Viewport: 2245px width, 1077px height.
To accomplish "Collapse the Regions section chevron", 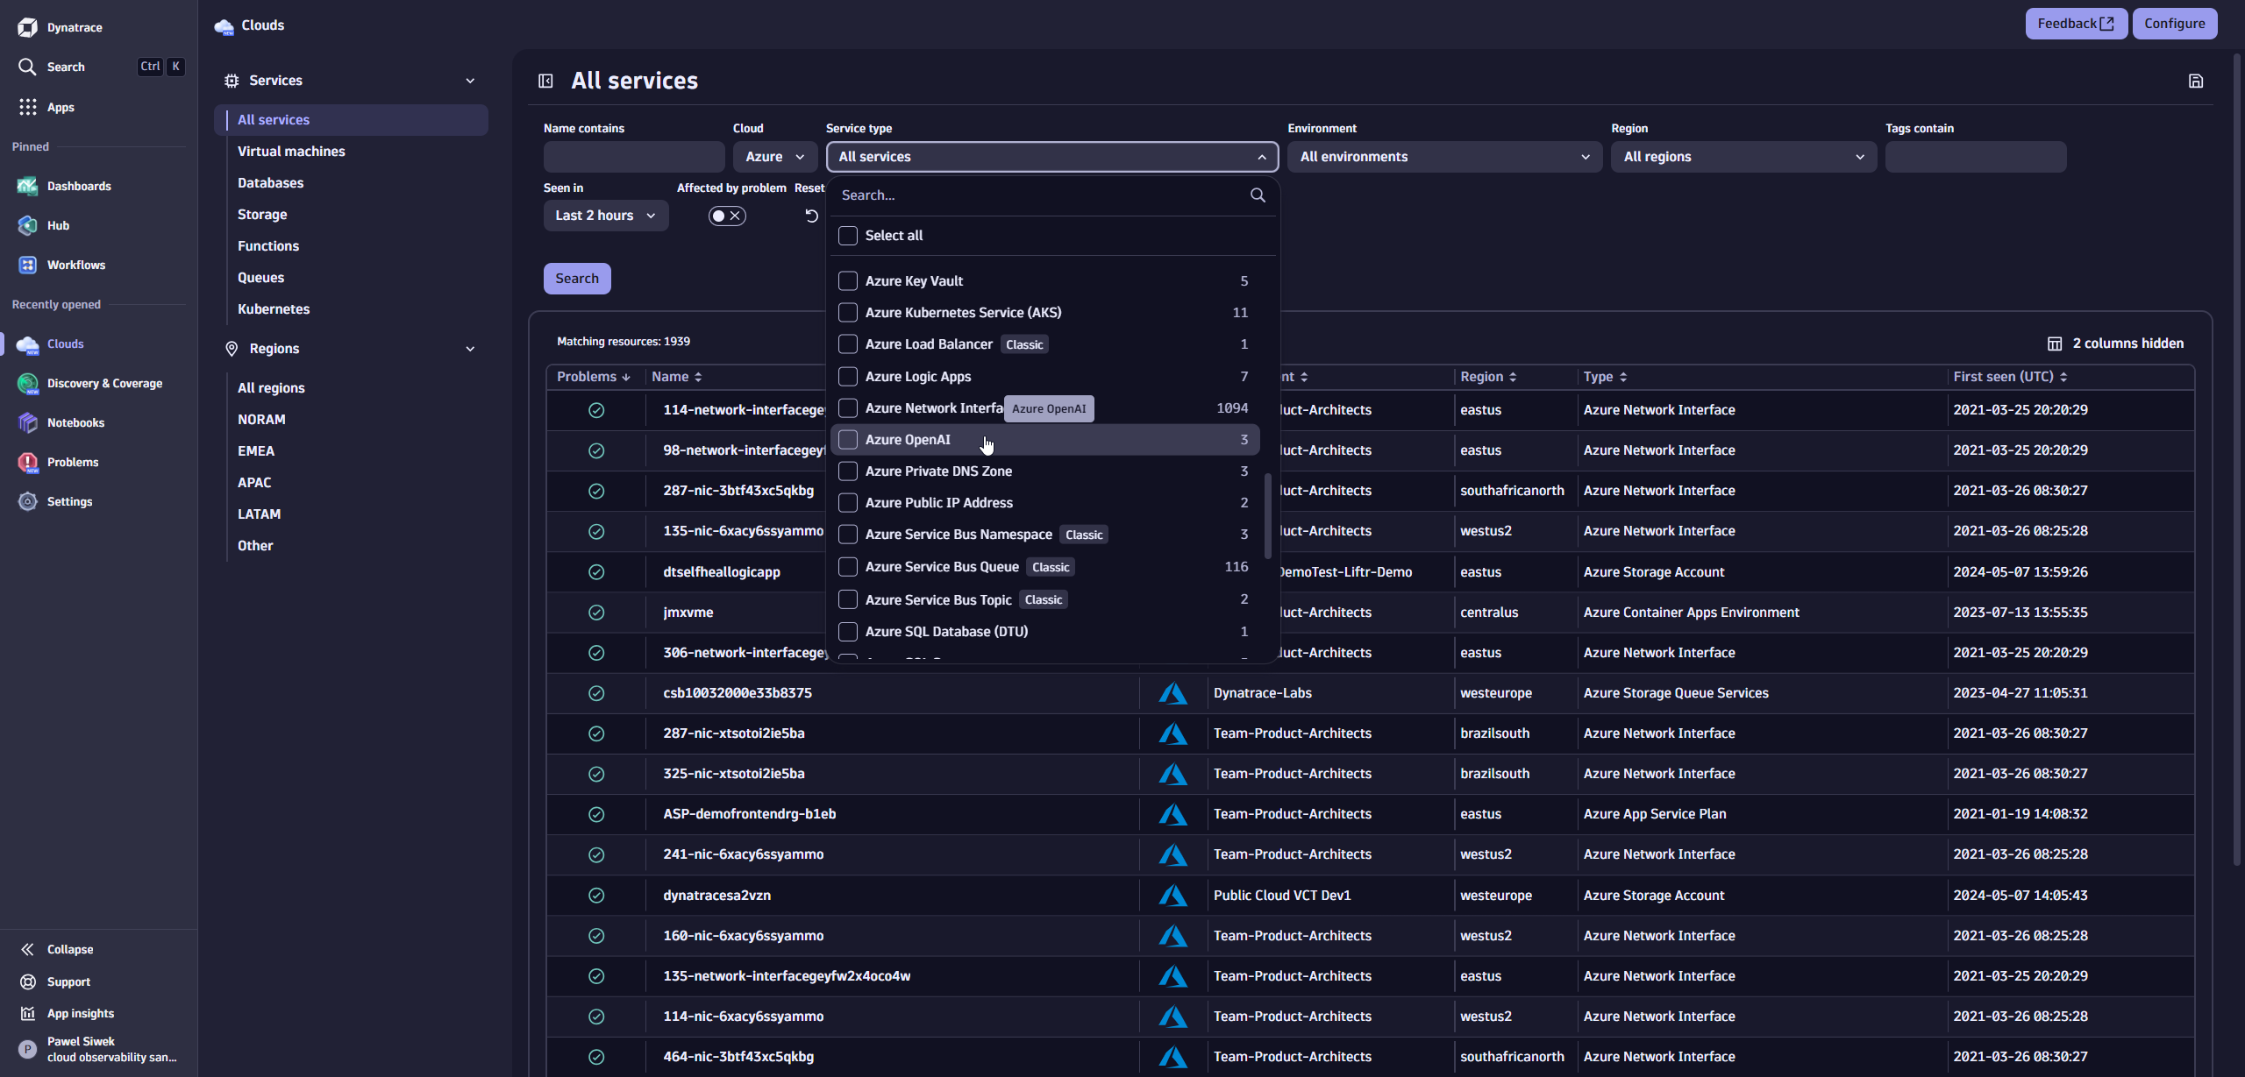I will point(471,348).
